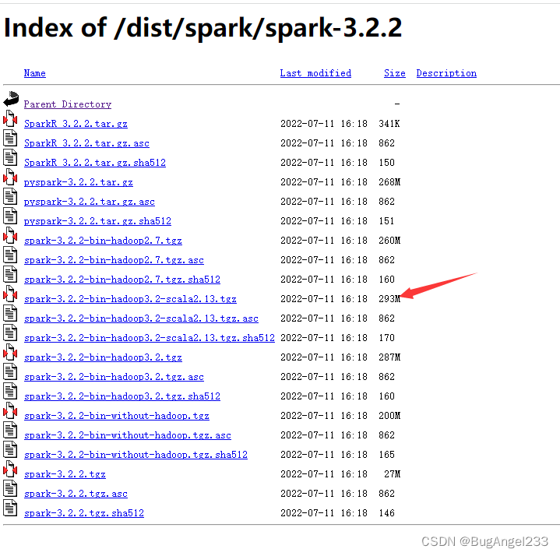560x556 pixels.
Task: Click the archive icon beside spark-3.2.2.tgz
Action: 10,469
